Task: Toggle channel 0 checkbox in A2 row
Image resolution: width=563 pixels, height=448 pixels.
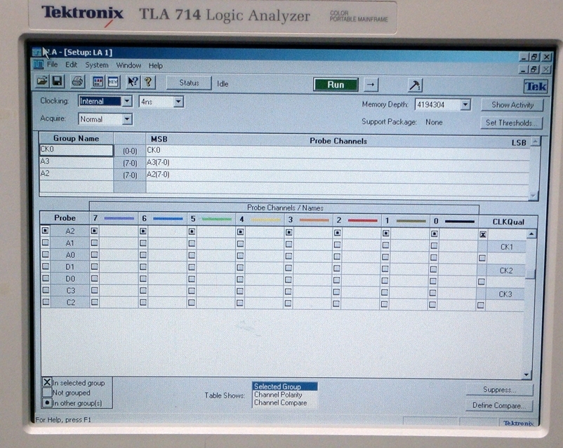Action: click(434, 234)
